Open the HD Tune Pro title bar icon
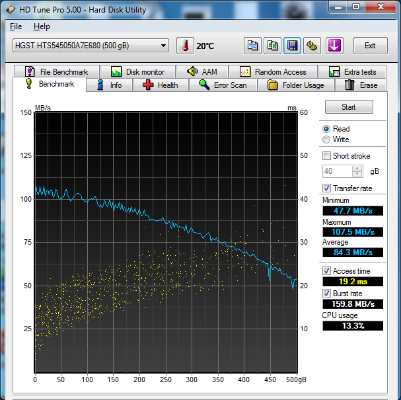This screenshot has height=400, width=401. pyautogui.click(x=11, y=8)
